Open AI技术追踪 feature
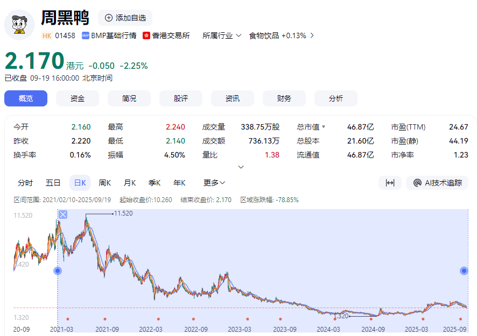The width and height of the screenshot is (477, 336). [437, 183]
